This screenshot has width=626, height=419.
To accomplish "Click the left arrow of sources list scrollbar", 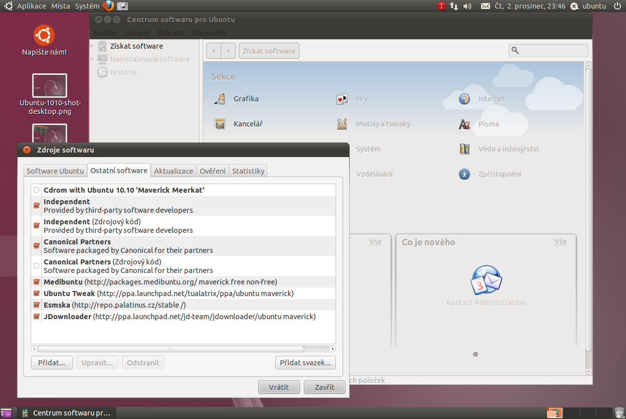I will [x=34, y=349].
